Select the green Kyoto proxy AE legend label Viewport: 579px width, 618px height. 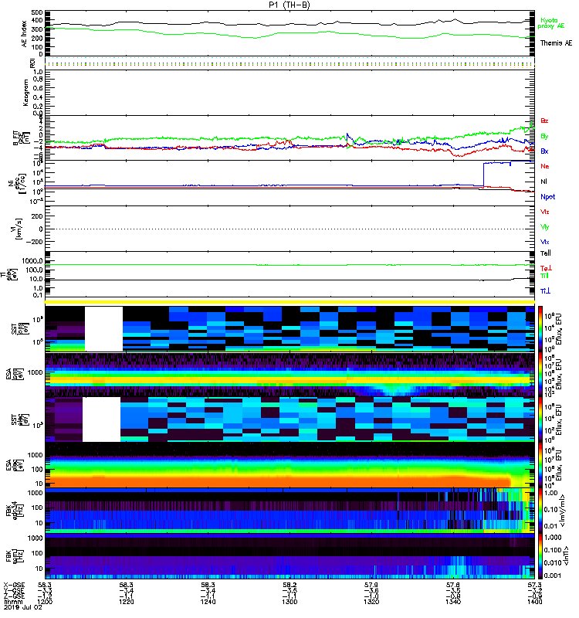(550, 23)
